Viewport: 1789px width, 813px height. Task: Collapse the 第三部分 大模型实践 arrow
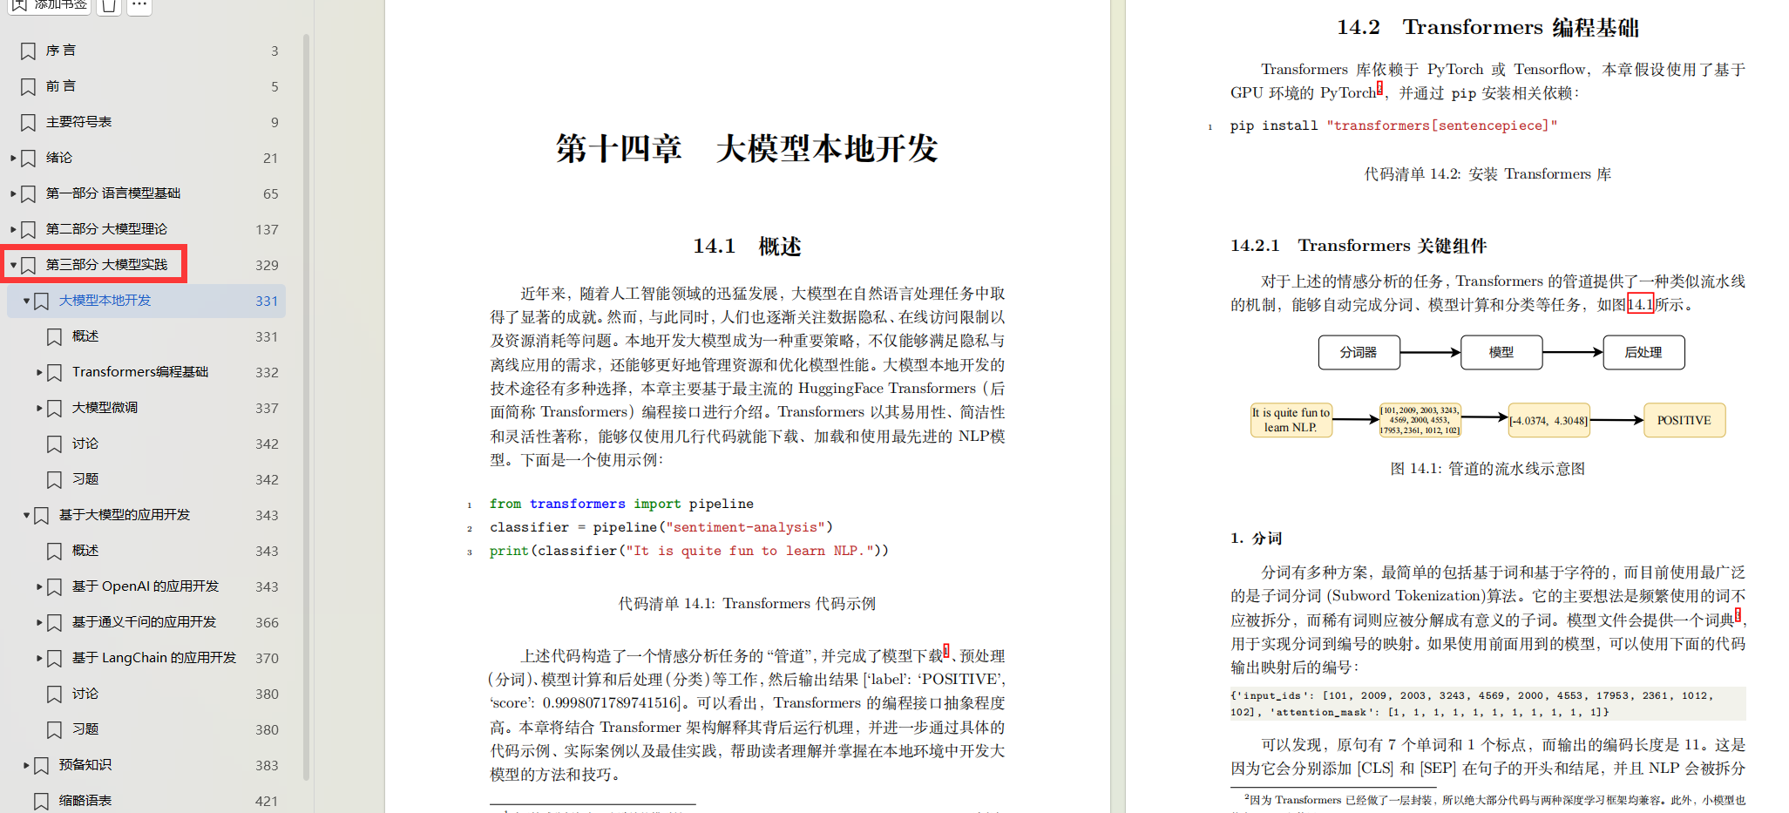(13, 265)
